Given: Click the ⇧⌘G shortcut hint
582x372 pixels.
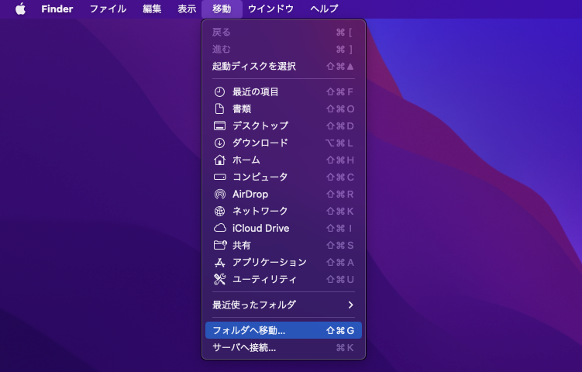Looking at the screenshot, I should click(340, 330).
